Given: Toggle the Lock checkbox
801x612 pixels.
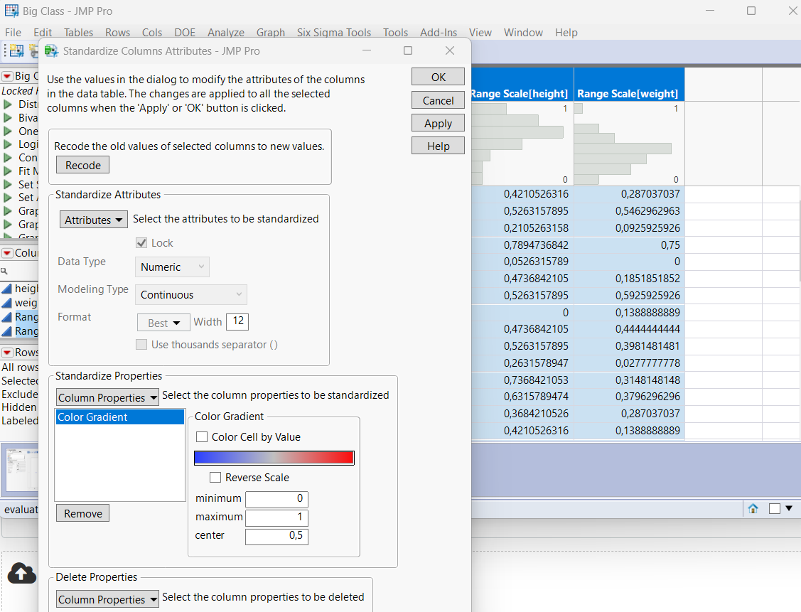Looking at the screenshot, I should pyautogui.click(x=141, y=243).
